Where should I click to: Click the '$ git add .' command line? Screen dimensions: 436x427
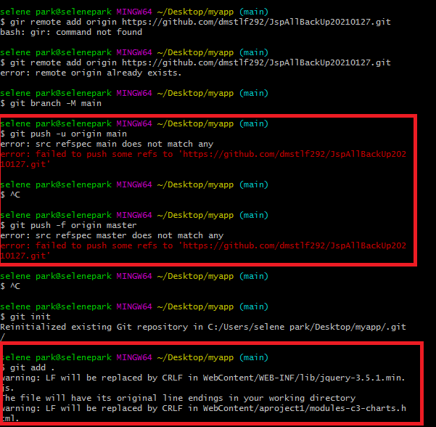point(28,367)
